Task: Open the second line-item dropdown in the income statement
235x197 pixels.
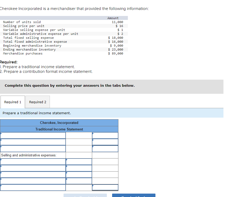Action: [x=33, y=142]
